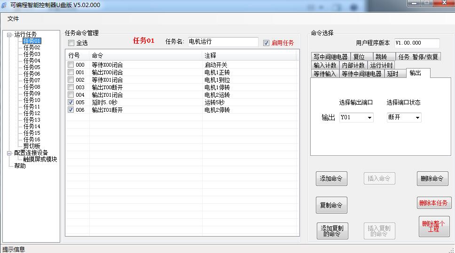The width and height of the screenshot is (455, 253).
Task: Open the 选择端口状态 断开 dropdown
Action: coord(417,118)
